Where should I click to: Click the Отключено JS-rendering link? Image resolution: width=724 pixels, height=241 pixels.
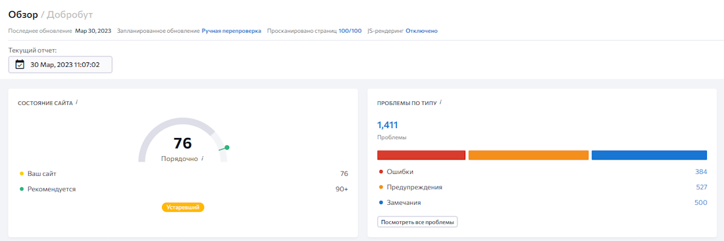[x=421, y=31]
